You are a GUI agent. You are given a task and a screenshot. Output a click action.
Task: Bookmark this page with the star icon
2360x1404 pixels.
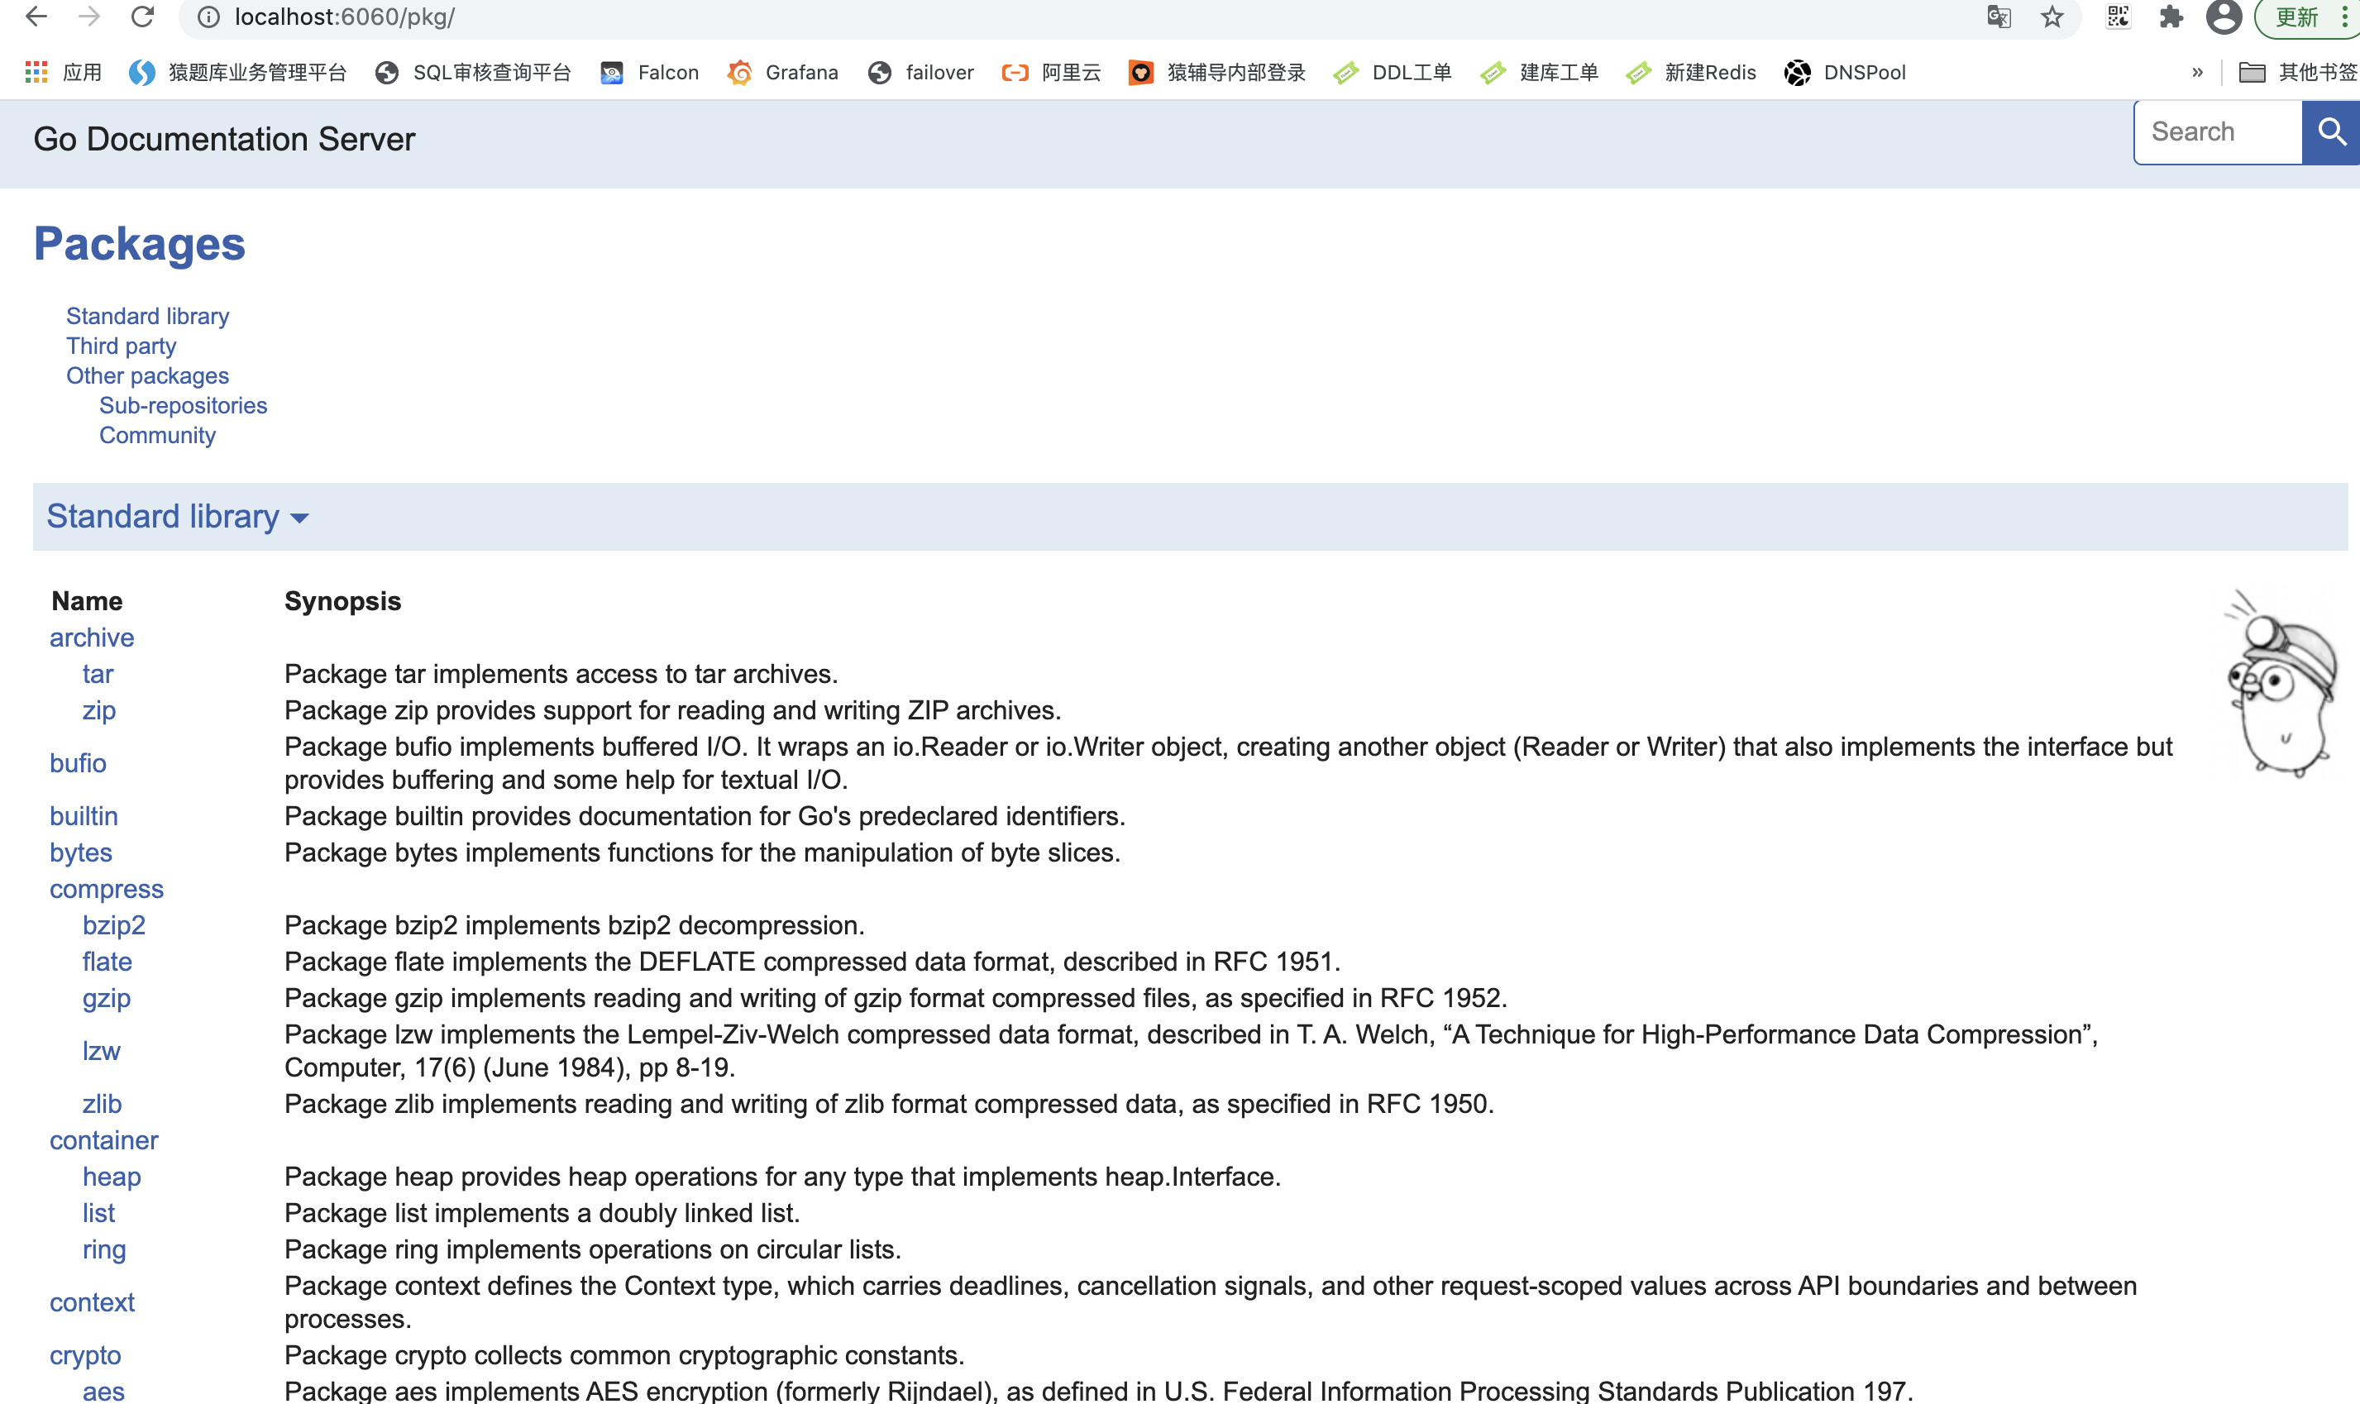2051,16
